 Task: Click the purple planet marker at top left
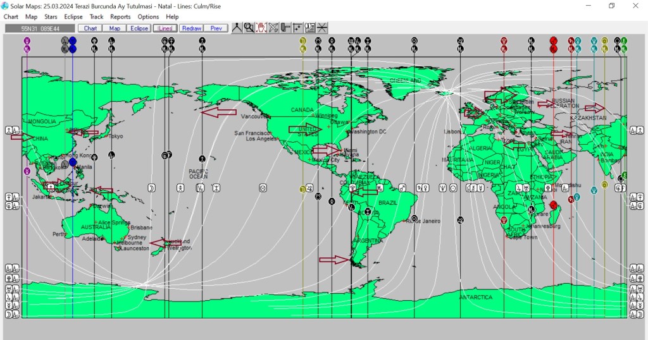[x=27, y=41]
